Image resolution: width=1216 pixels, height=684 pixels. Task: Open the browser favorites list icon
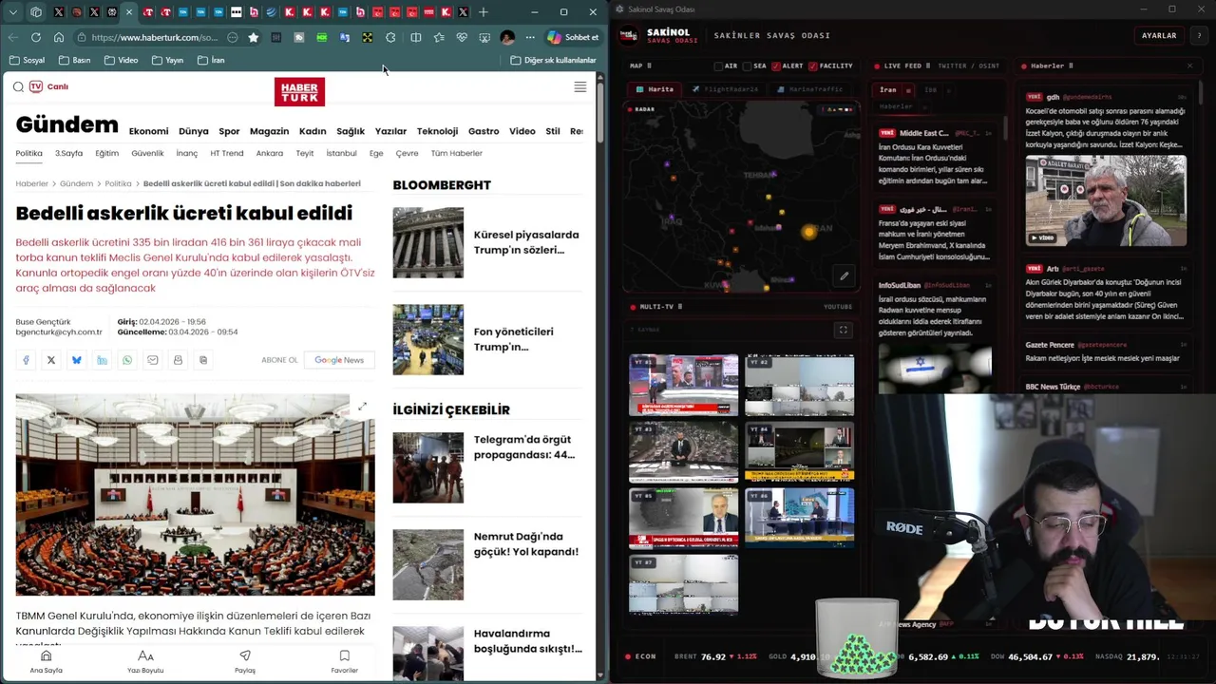pyautogui.click(x=438, y=37)
